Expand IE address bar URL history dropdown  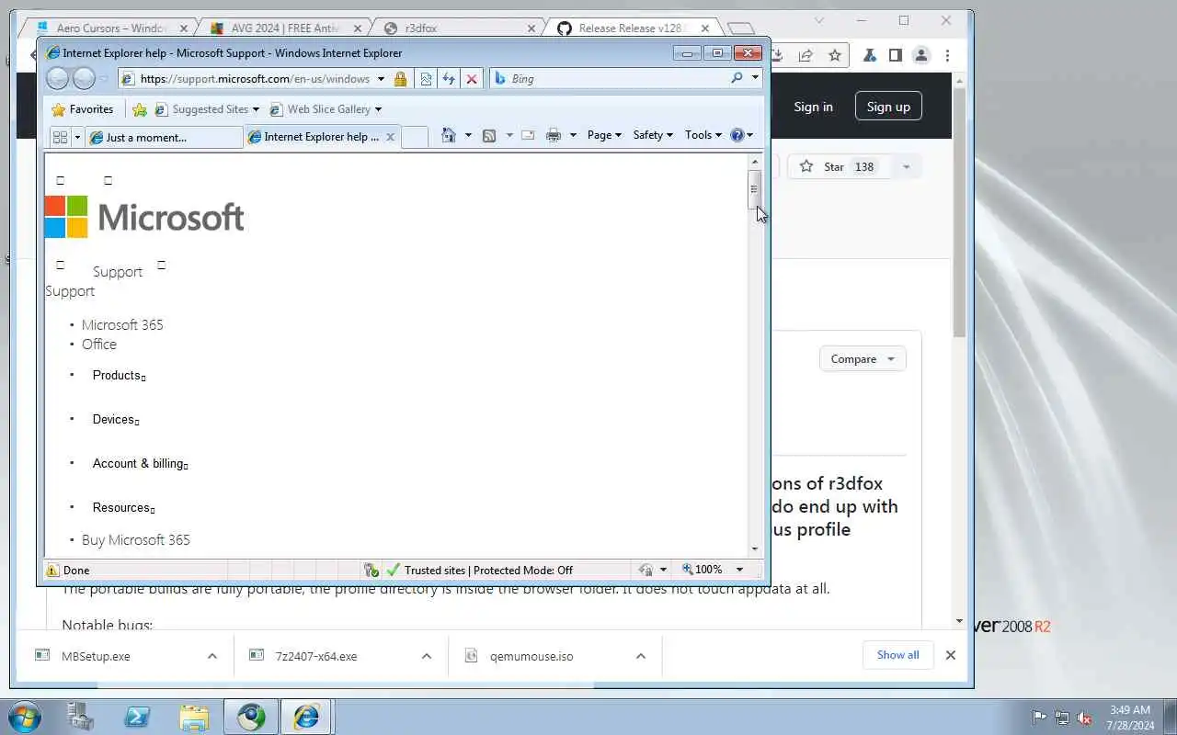(381, 79)
